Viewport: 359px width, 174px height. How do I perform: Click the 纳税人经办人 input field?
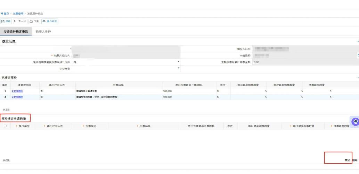tap(126, 56)
